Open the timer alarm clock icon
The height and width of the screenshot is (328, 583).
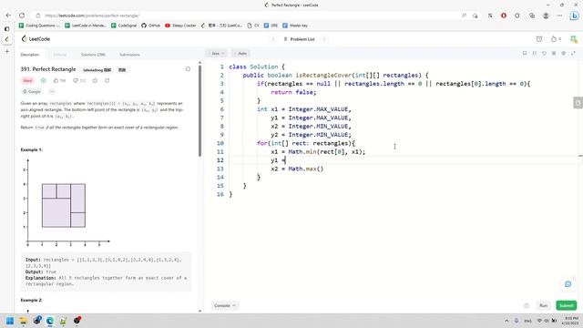click(x=539, y=38)
